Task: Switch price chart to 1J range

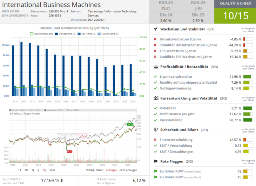Action: [33, 170]
